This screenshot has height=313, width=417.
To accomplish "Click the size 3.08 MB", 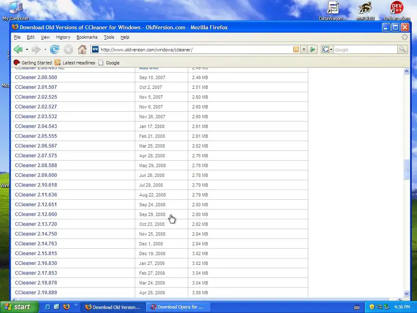I will pos(200,293).
